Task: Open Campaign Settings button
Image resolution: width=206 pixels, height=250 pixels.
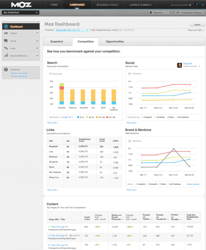Action: click(x=189, y=12)
